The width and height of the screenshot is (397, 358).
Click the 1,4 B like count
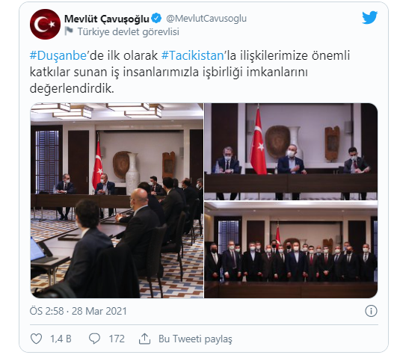coord(61,339)
